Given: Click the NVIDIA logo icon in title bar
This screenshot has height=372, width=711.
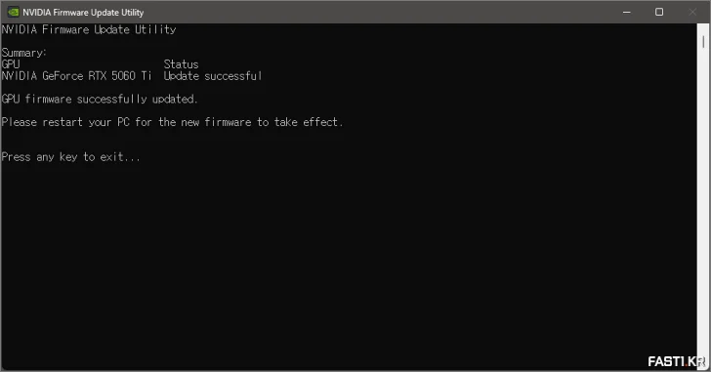Looking at the screenshot, I should (x=13, y=13).
